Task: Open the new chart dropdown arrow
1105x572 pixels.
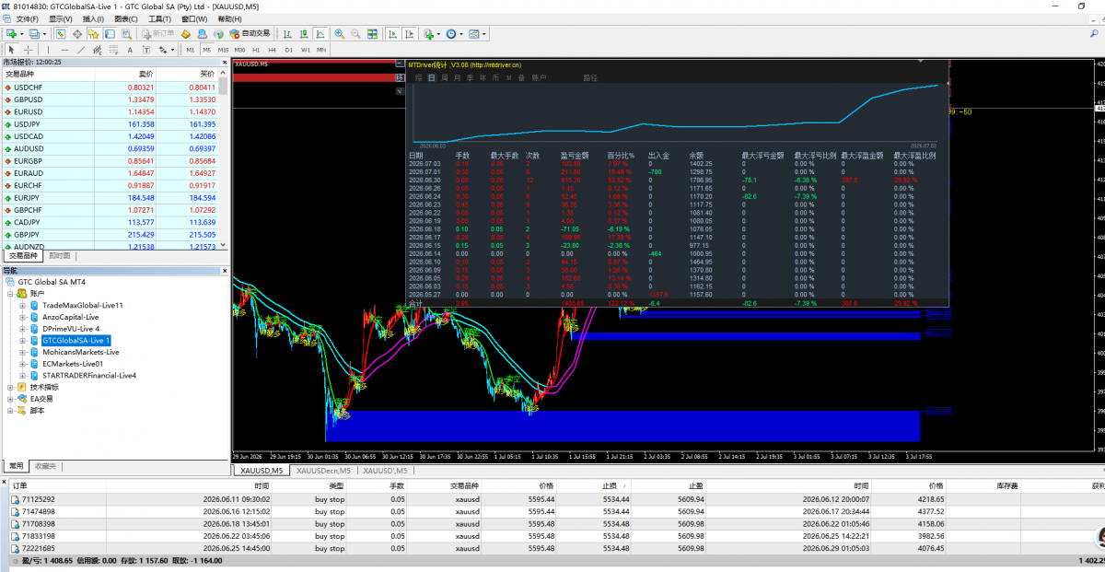Action: point(22,33)
